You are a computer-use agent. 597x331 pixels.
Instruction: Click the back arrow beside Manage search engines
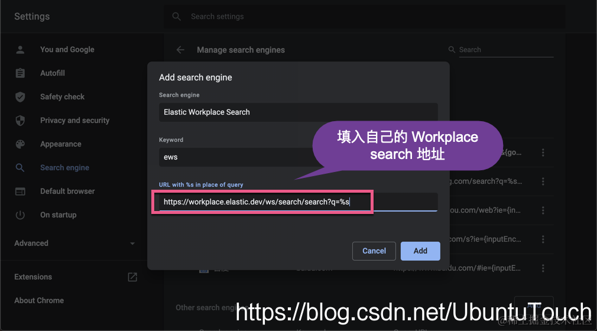(x=180, y=50)
